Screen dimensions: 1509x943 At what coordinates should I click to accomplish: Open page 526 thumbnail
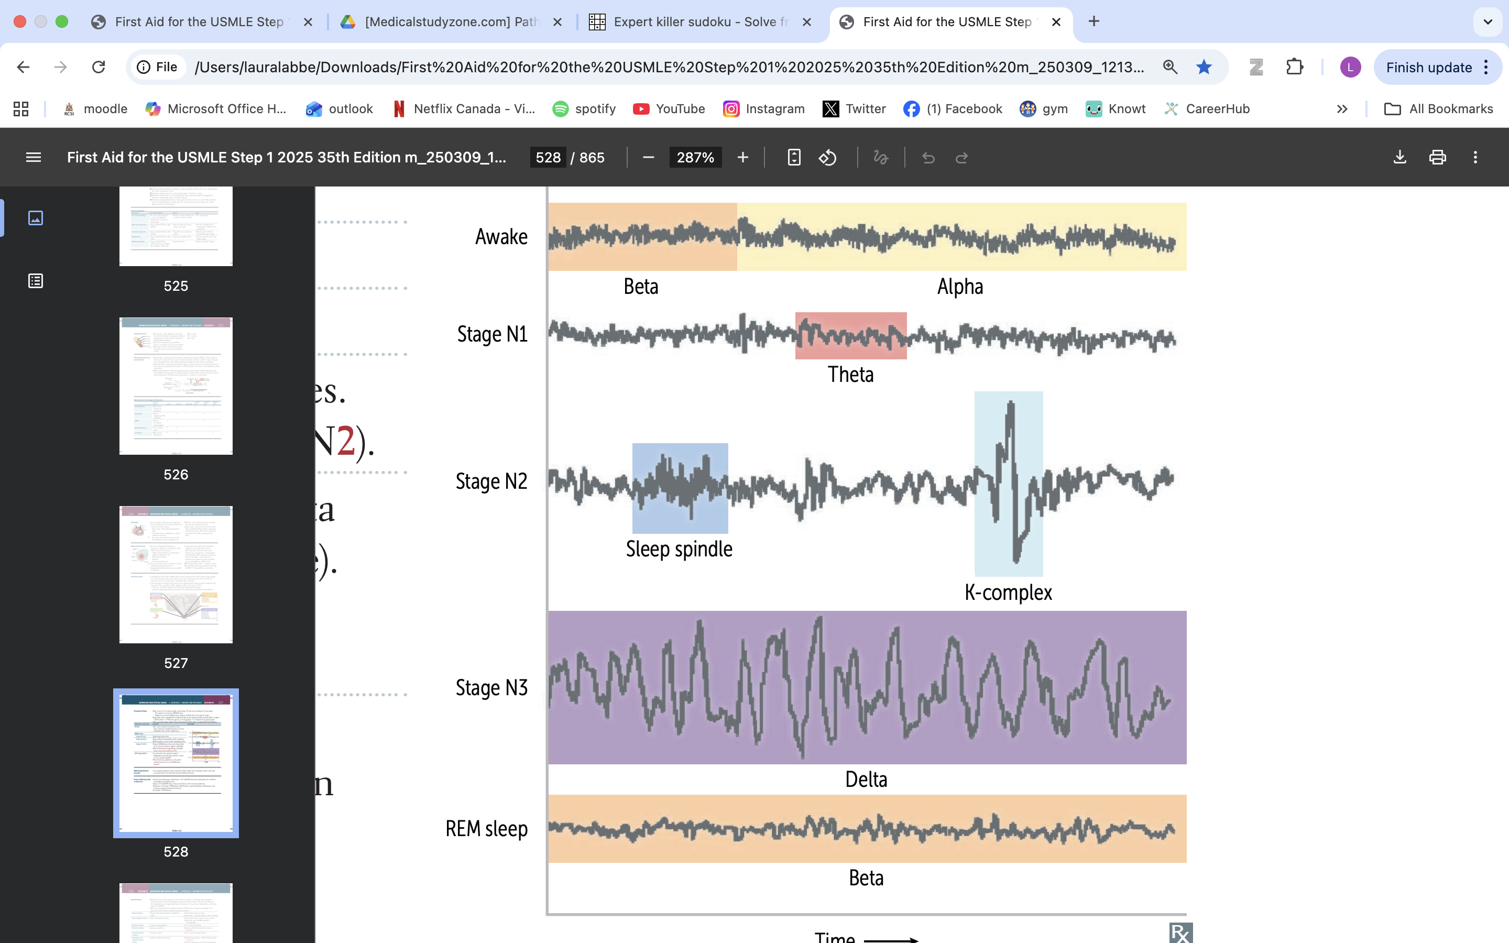tap(176, 386)
